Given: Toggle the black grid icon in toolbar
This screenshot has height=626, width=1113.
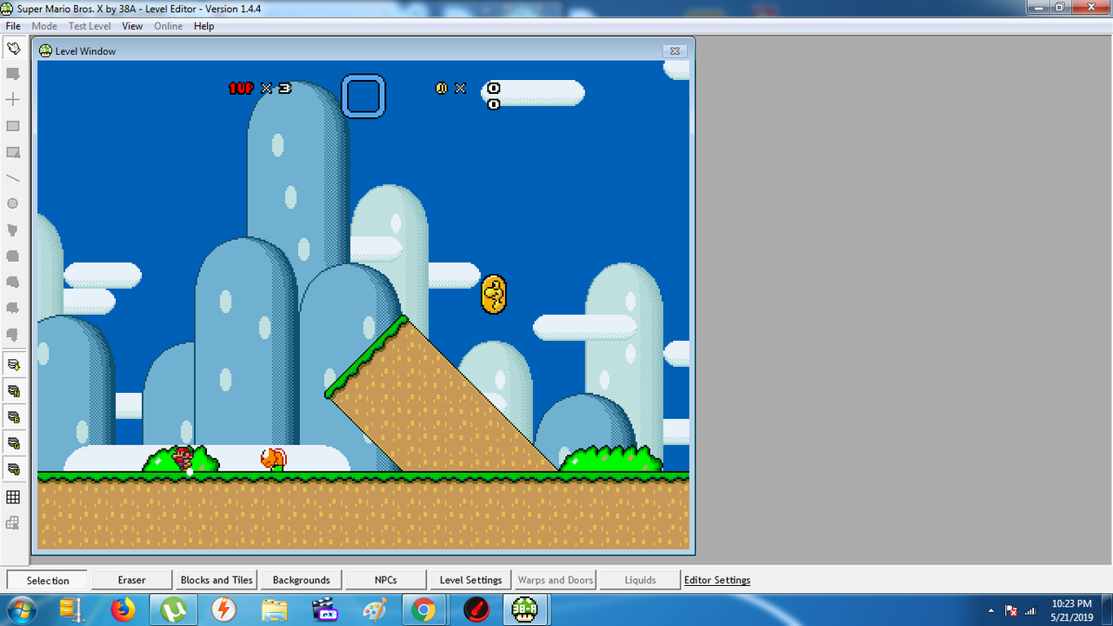Looking at the screenshot, I should pyautogui.click(x=13, y=497).
